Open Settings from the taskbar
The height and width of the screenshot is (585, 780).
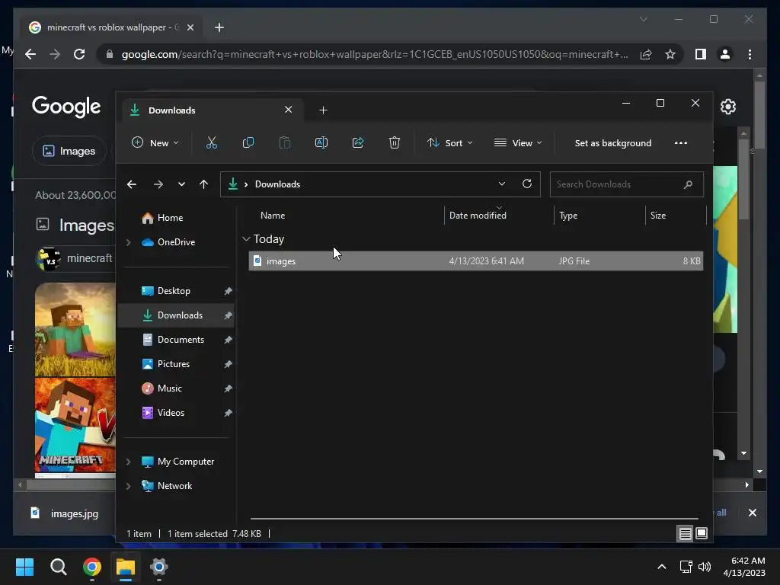[x=158, y=567]
